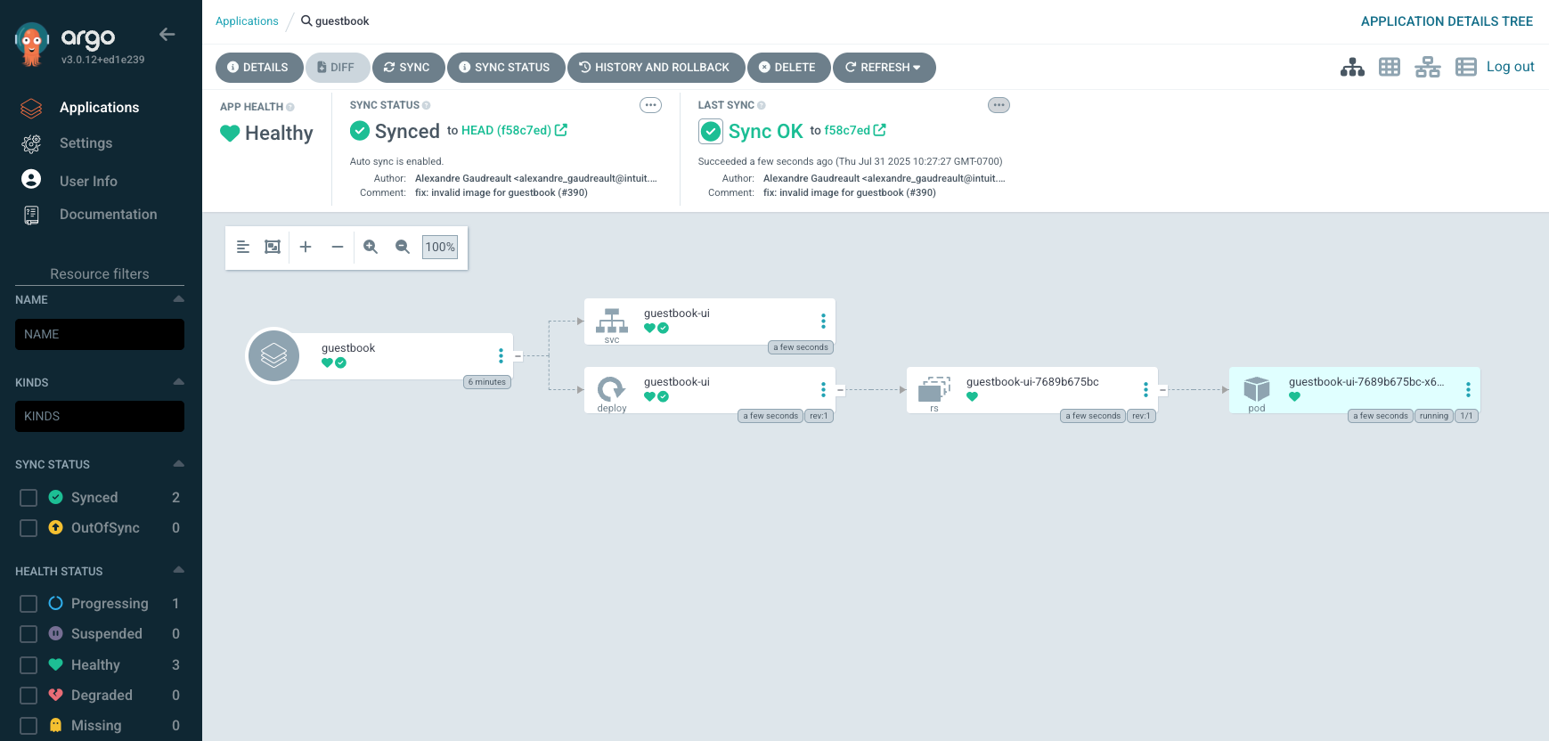The width and height of the screenshot is (1549, 741).
Task: Collapse the sidebar with the back arrow
Action: [167, 35]
